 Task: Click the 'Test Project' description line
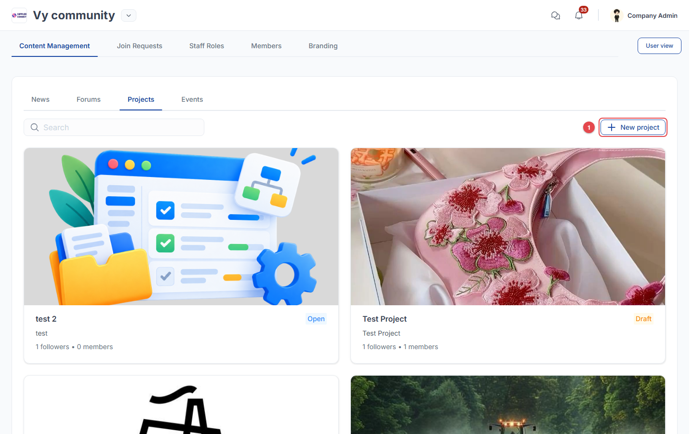382,333
